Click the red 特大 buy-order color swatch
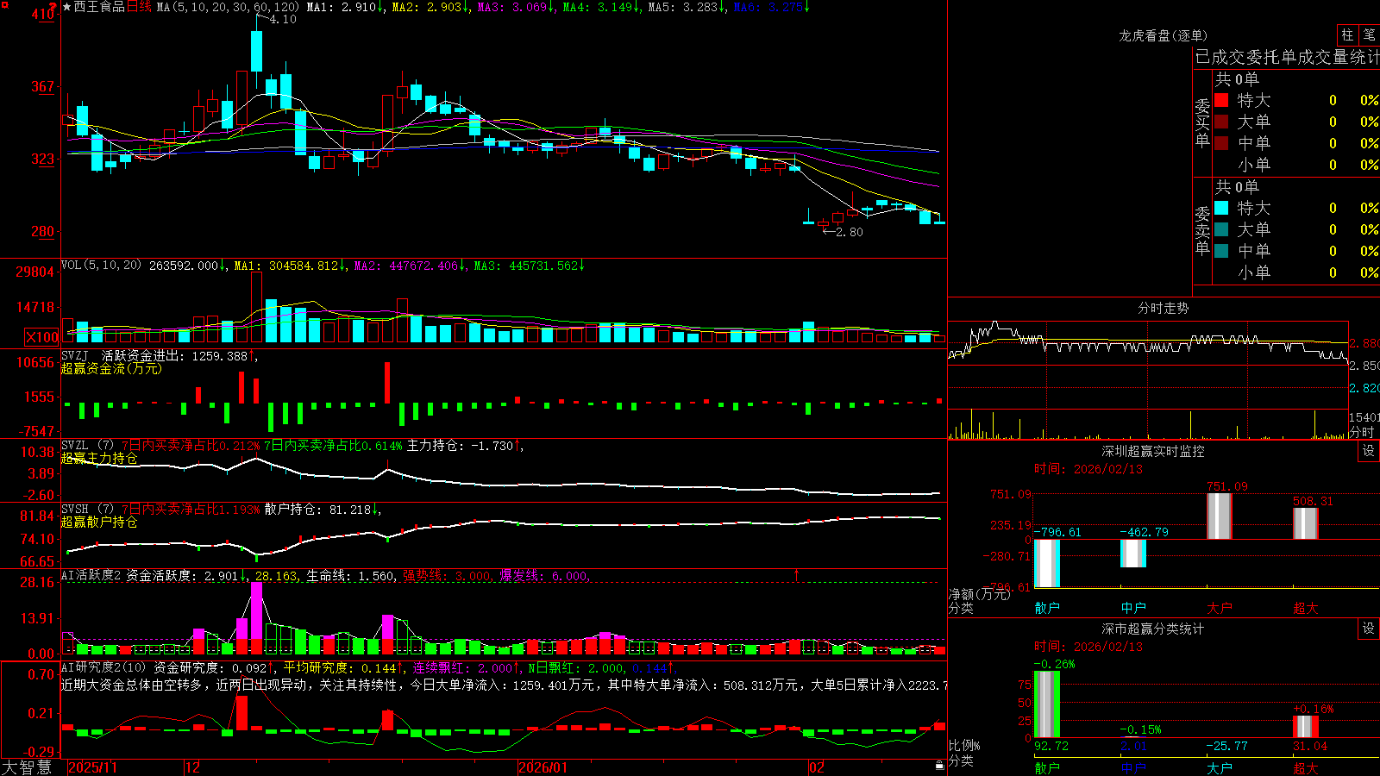 [1221, 100]
